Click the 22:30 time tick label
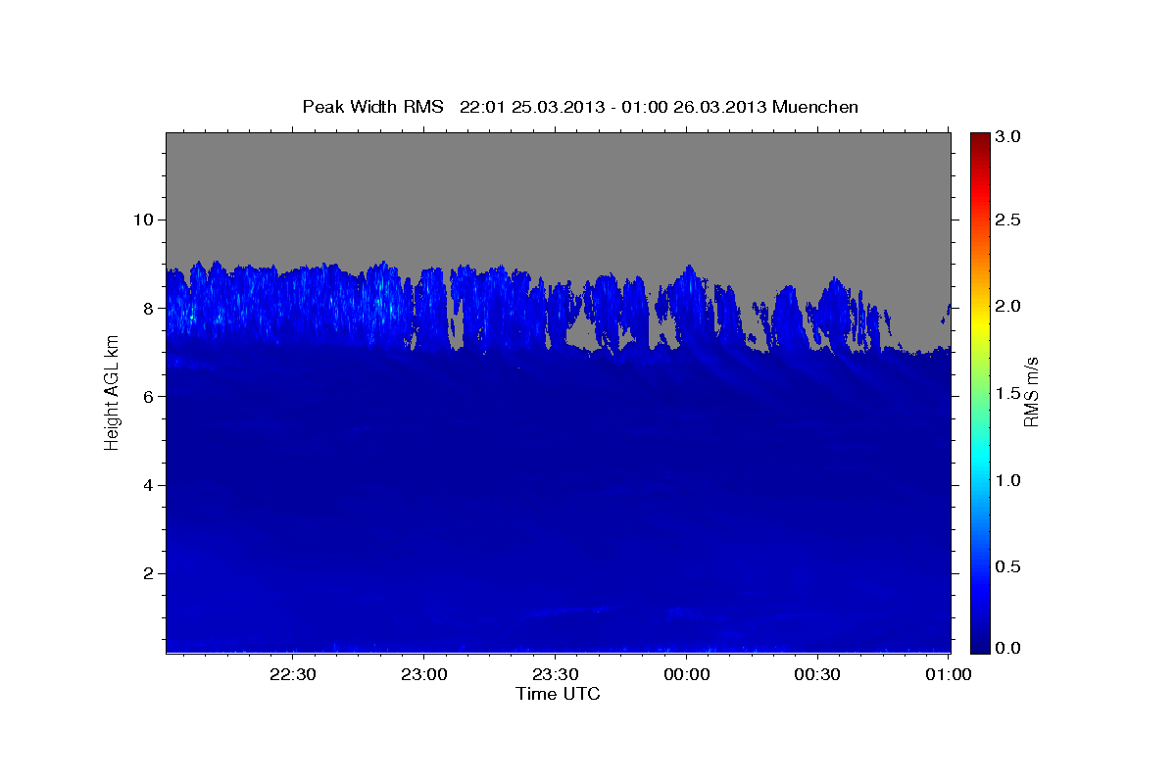 292,674
